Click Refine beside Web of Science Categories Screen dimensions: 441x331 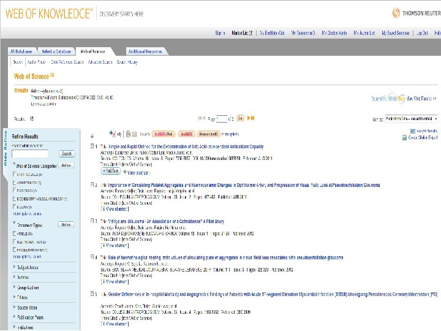click(66, 165)
